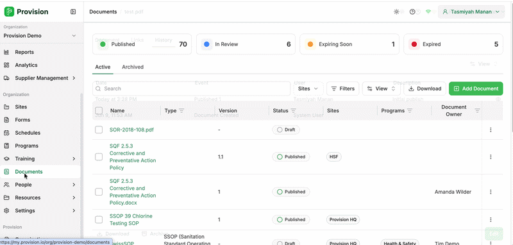Select the SOR-2018-108.pdf row checkbox
513x245 pixels.
pyautogui.click(x=99, y=130)
